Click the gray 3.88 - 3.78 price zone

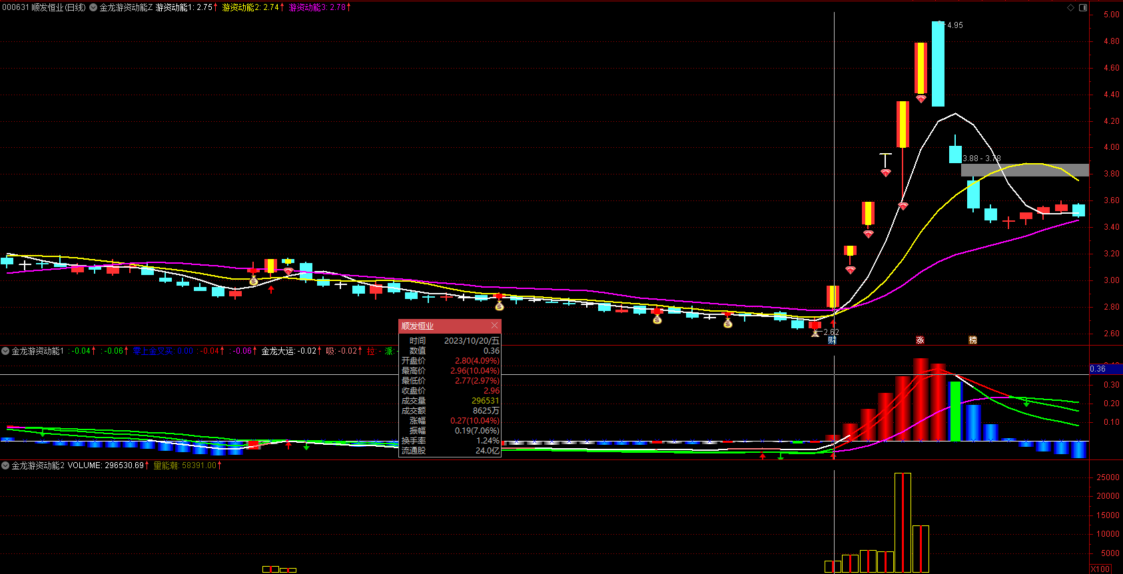1024,170
